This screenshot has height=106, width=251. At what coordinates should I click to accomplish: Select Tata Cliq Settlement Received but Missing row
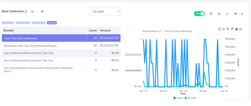click(61, 70)
